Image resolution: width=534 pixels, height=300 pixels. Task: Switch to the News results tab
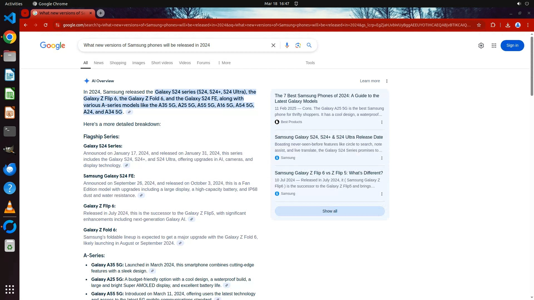(x=98, y=63)
